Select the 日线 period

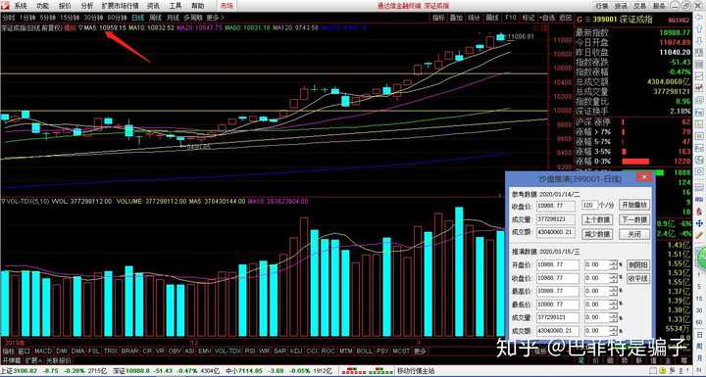point(138,18)
